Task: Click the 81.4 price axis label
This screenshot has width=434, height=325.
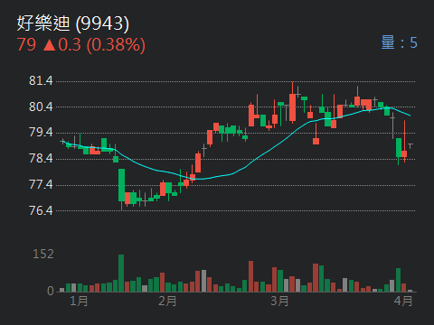Action: (x=41, y=80)
